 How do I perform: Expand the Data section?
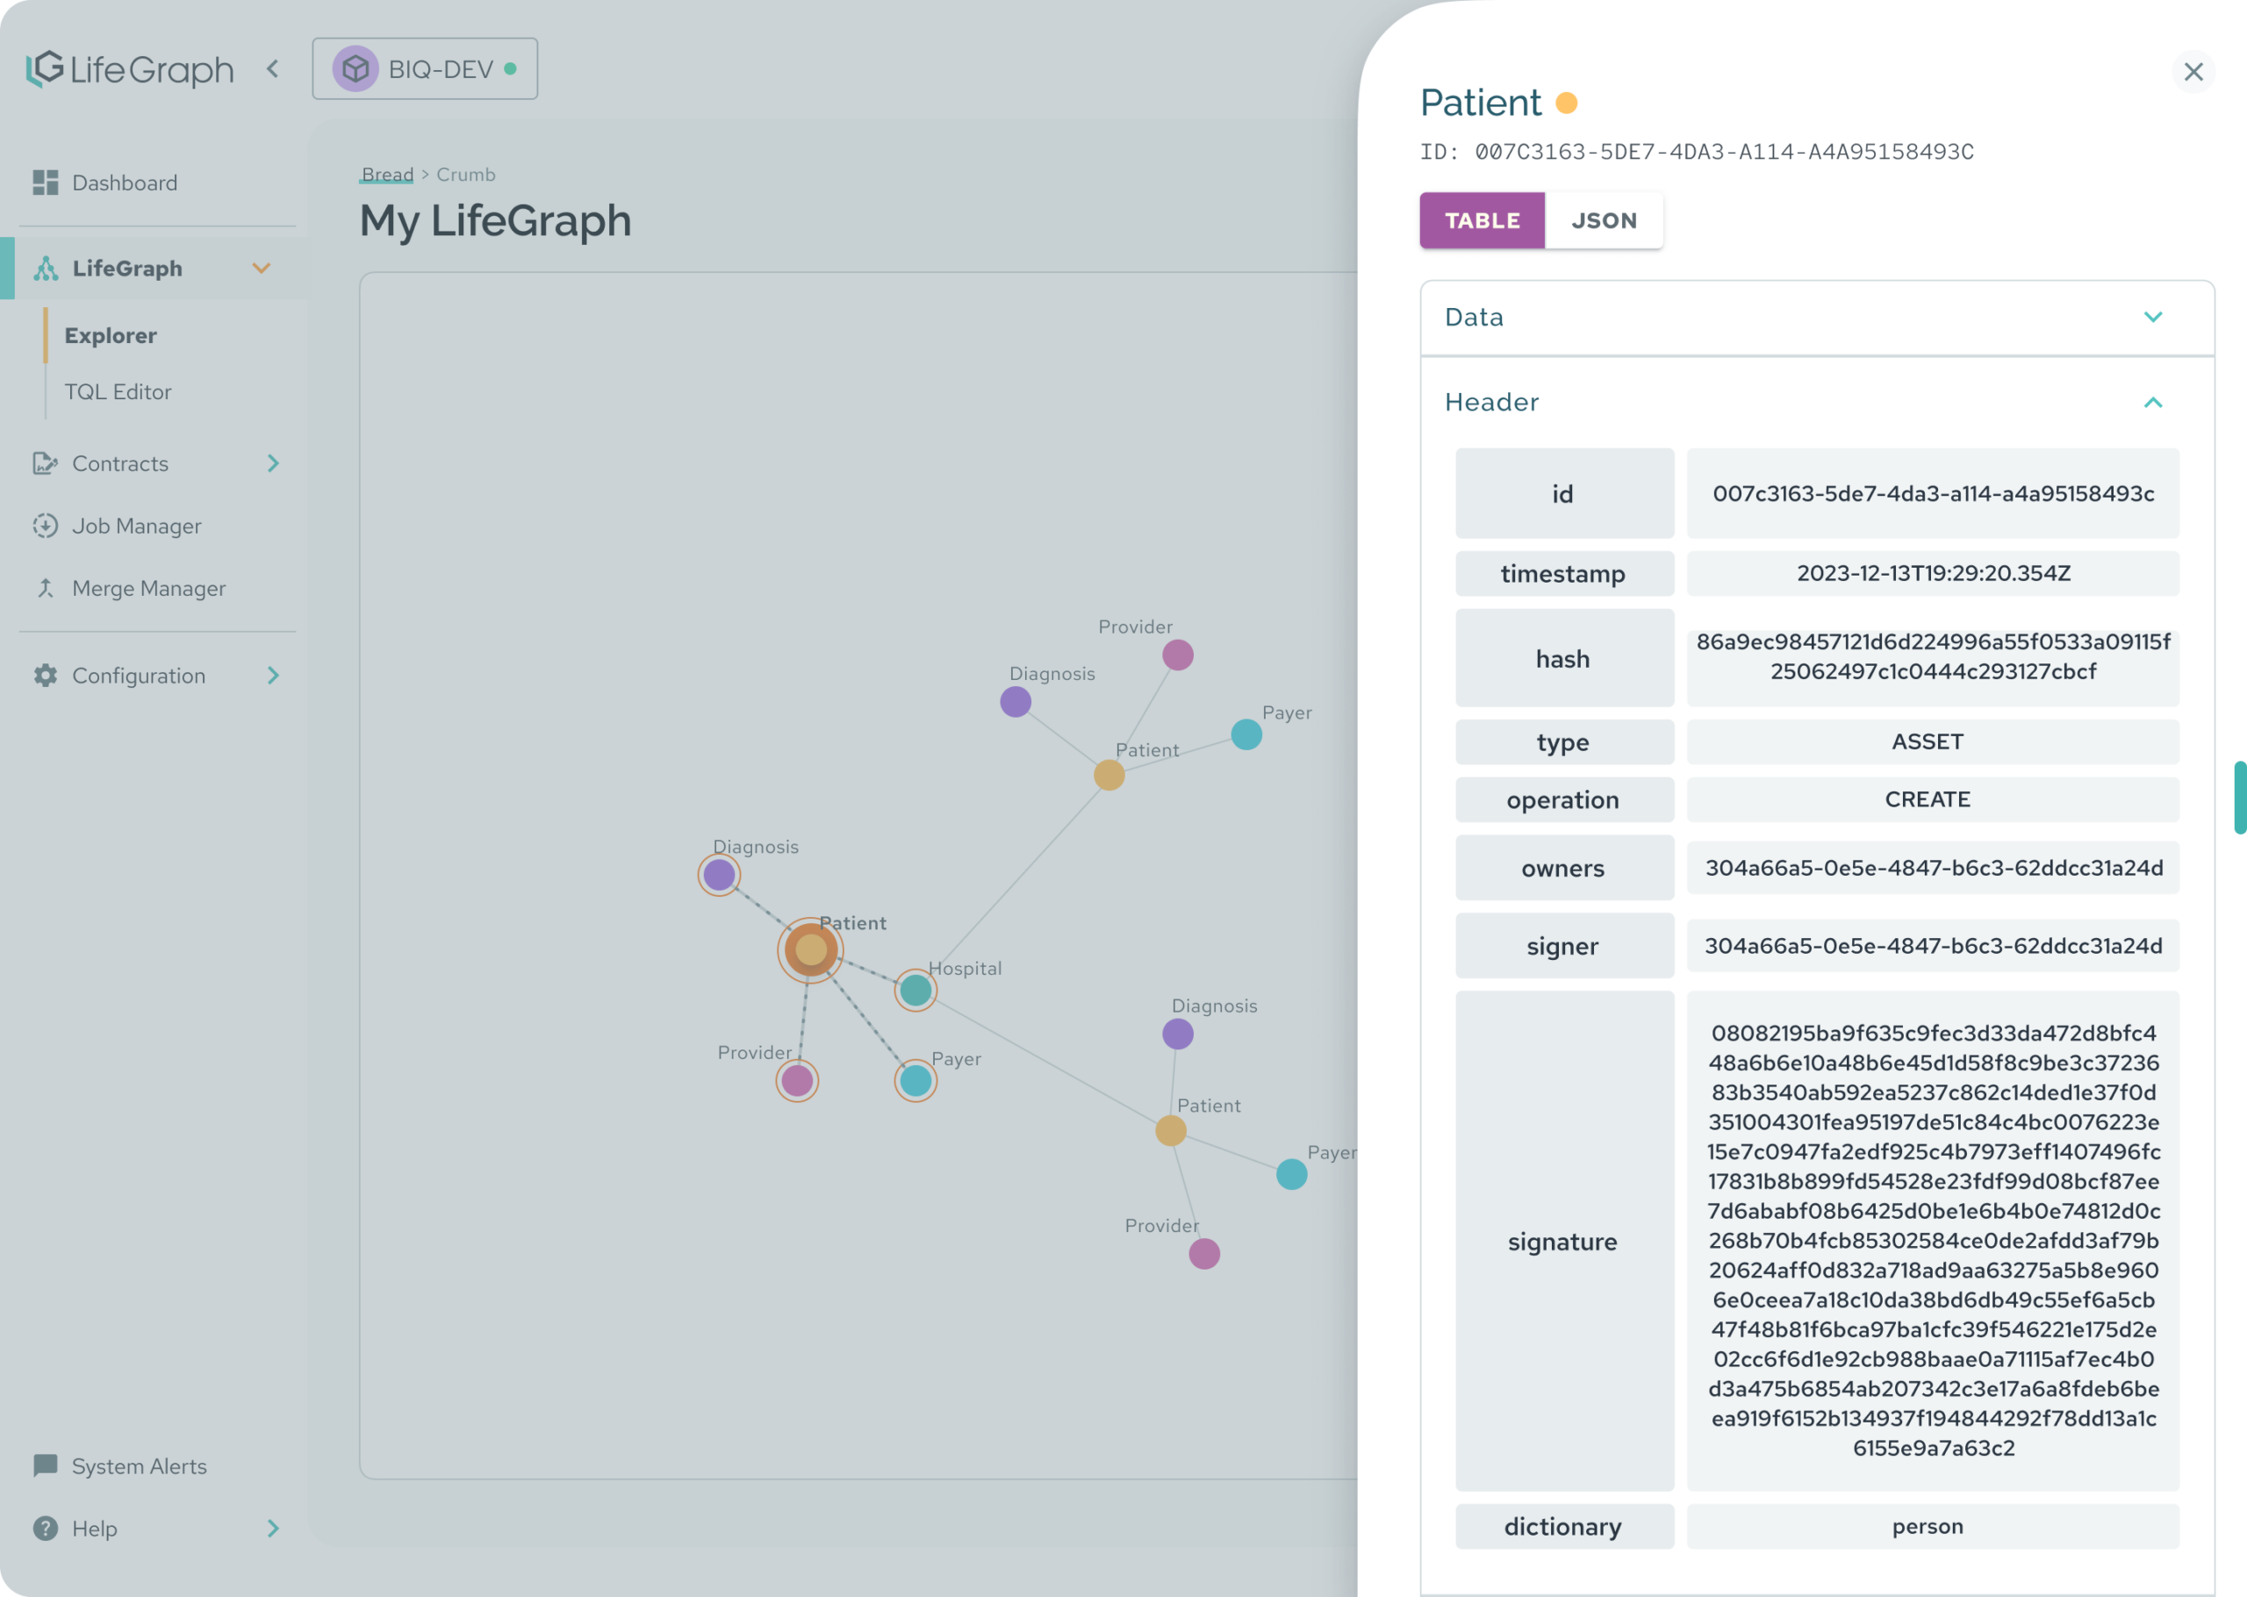click(2151, 317)
